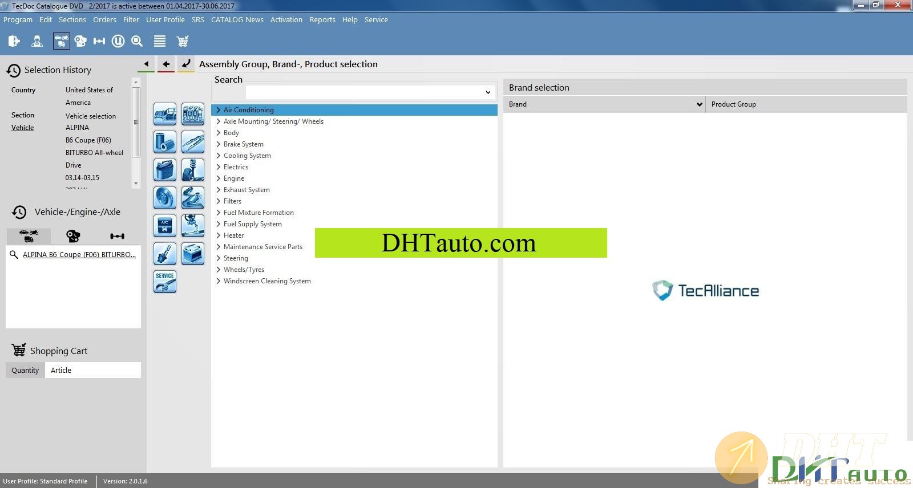The image size is (913, 488).
Task: Click the back arrow with red underline
Action: coord(166,64)
